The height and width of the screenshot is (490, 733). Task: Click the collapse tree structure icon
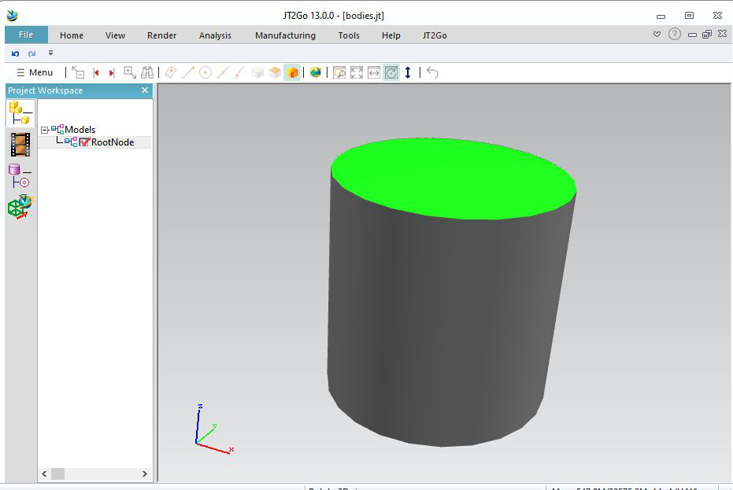[x=78, y=72]
